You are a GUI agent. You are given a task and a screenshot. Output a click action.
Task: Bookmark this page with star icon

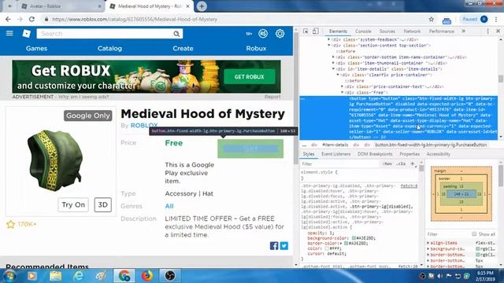point(432,19)
